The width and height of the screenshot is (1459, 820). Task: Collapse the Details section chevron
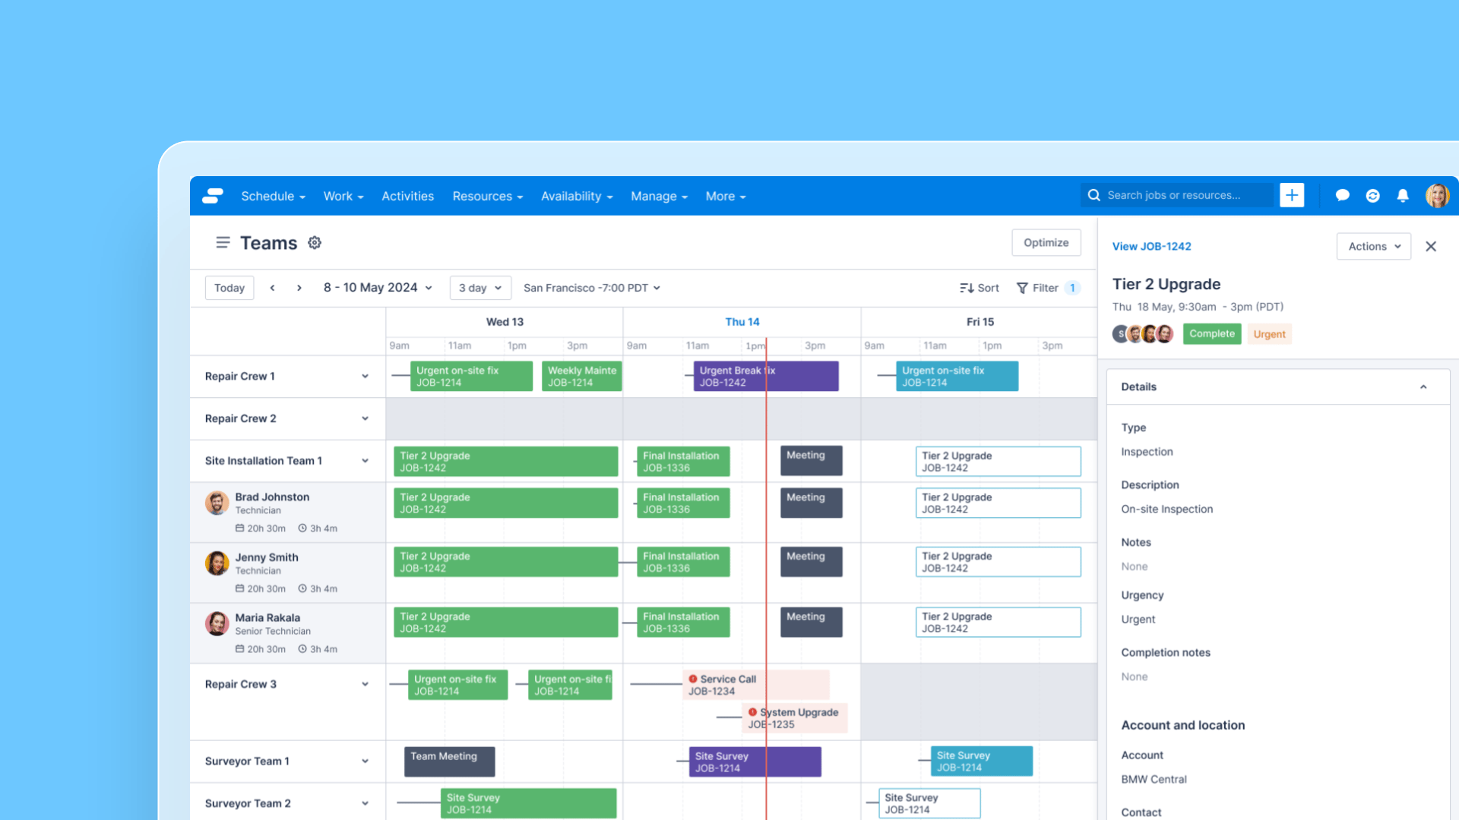(1423, 386)
